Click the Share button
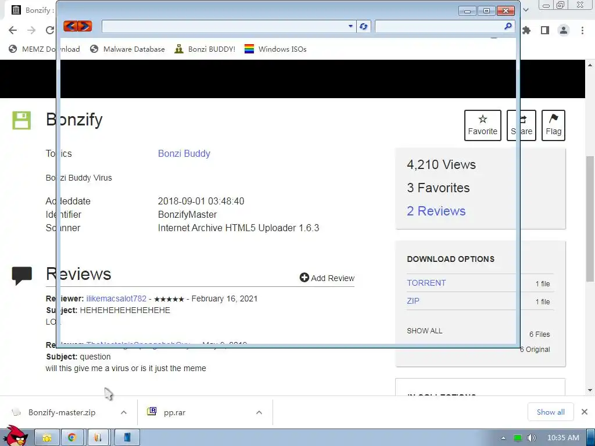 (x=521, y=125)
